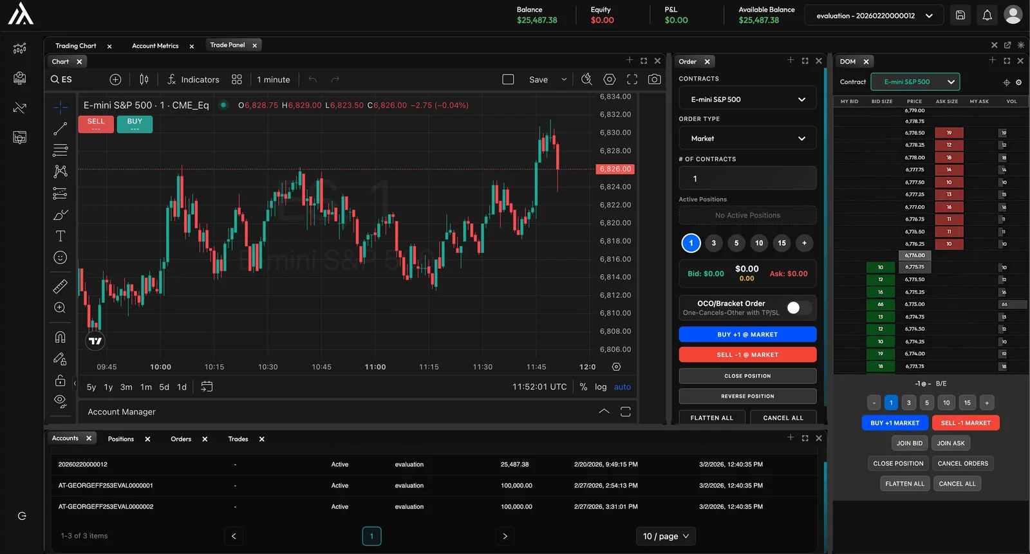Choose the text annotation tool

pos(61,236)
